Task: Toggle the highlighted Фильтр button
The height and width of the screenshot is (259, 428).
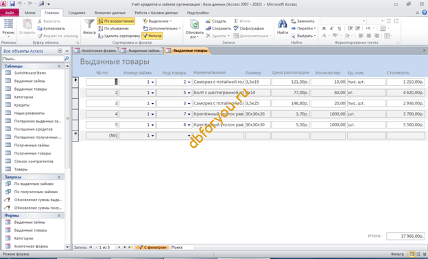Action: [152, 36]
